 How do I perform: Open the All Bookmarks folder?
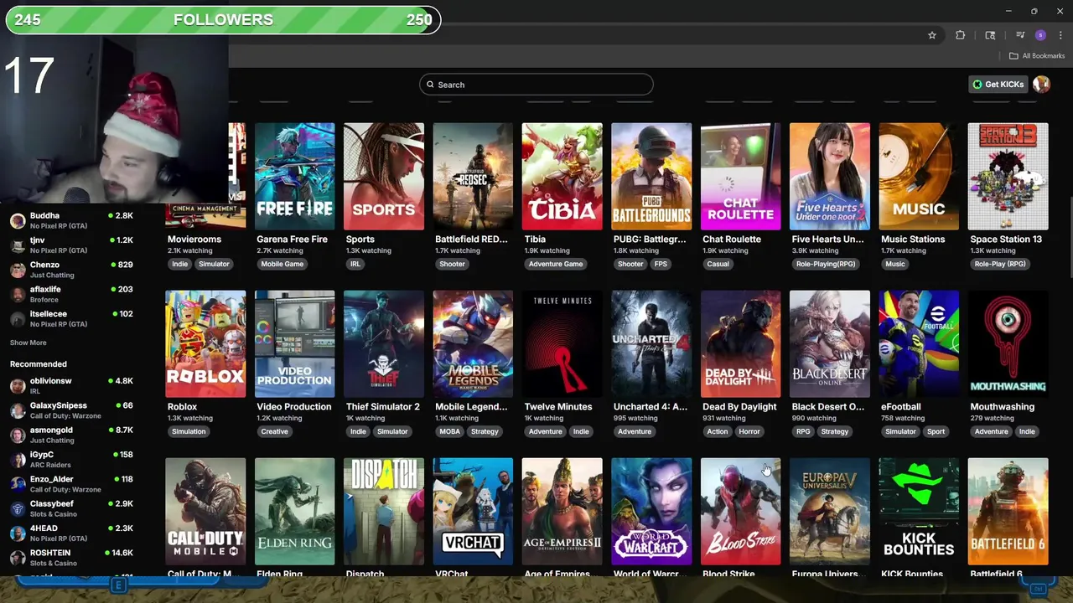coord(1037,56)
